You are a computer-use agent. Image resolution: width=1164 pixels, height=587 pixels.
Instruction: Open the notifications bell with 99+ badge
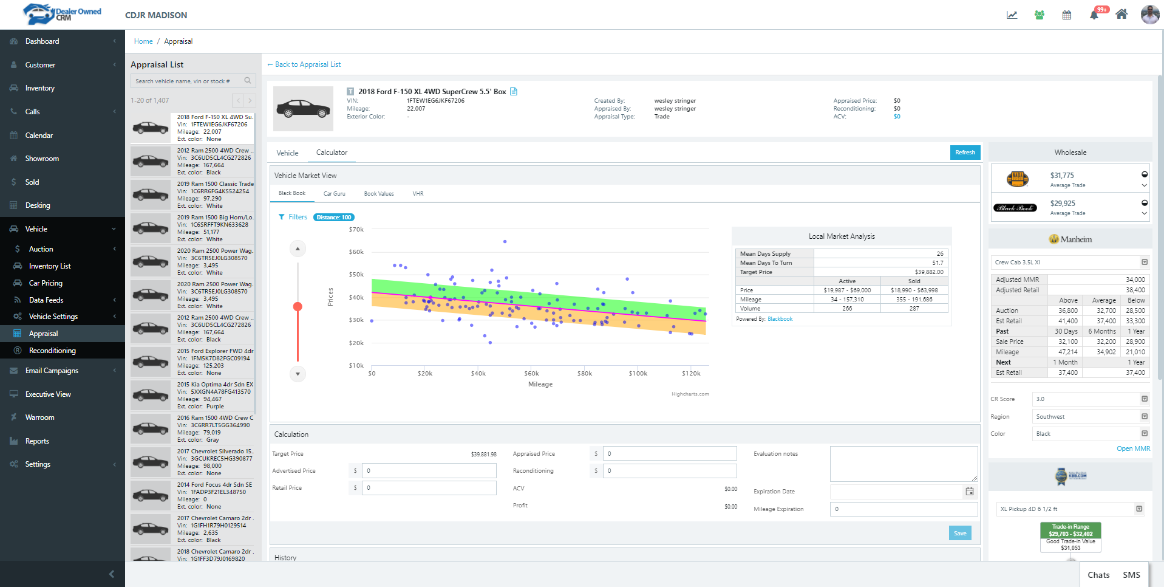(x=1094, y=15)
